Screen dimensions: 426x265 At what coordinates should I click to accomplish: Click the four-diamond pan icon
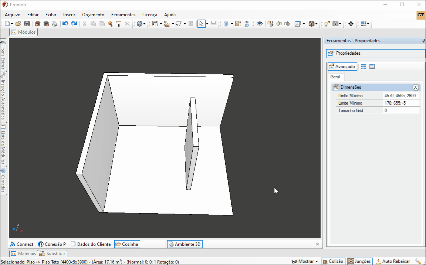351,24
